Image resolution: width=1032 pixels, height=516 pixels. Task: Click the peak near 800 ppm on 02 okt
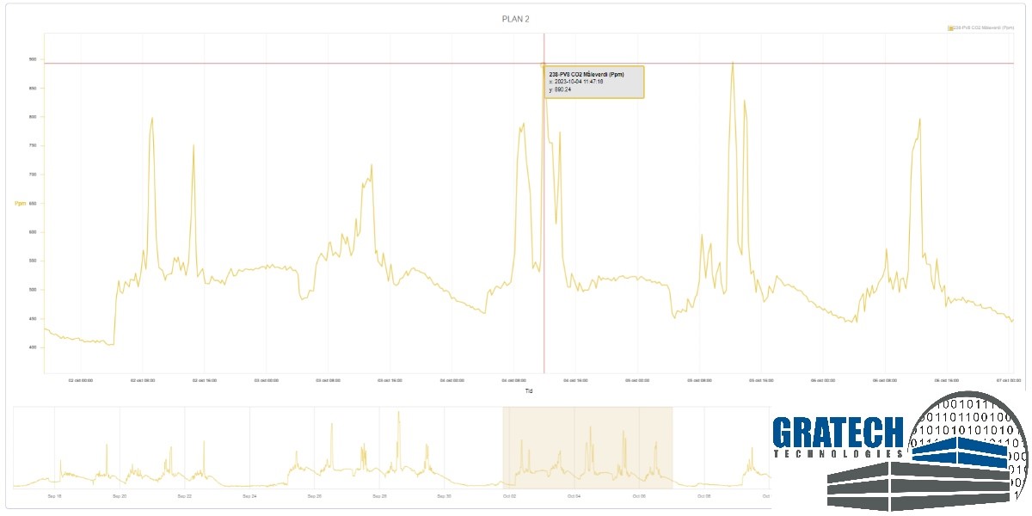pyautogui.click(x=152, y=119)
